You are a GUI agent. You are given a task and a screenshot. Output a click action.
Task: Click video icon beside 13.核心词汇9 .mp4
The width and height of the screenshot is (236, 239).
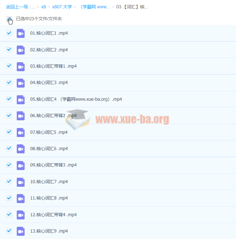[21, 231]
